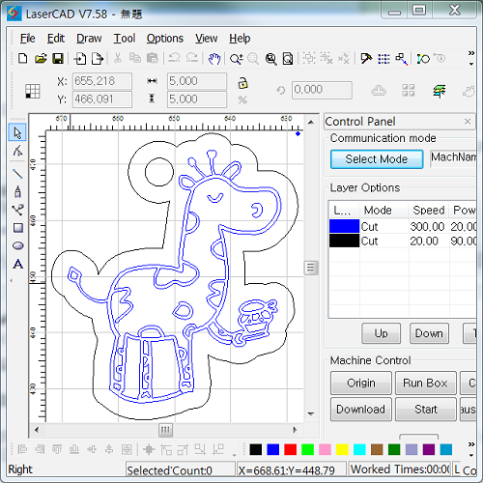
Task: Click the Export file icon
Action: tap(98, 59)
